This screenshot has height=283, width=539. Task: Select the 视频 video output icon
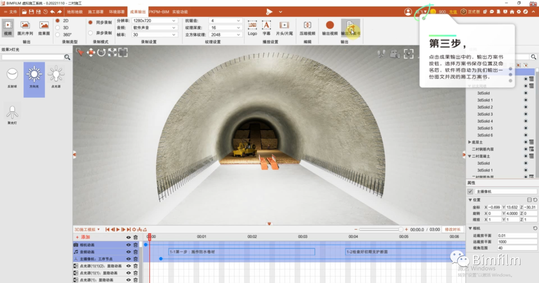point(7,28)
